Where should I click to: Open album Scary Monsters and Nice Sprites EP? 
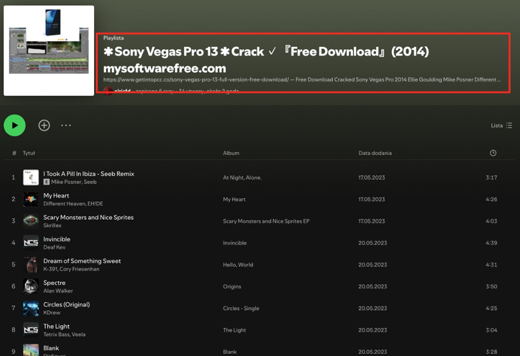(266, 221)
